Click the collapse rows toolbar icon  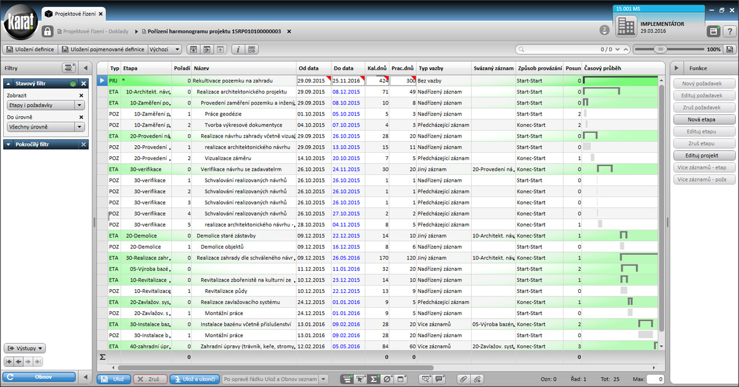[206, 49]
